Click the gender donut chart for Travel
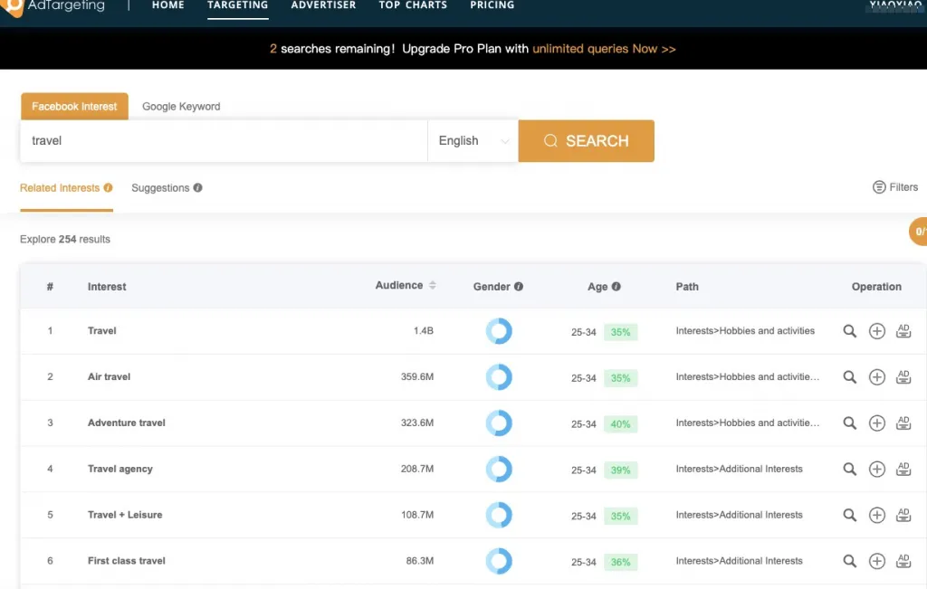The width and height of the screenshot is (927, 589). tap(499, 331)
